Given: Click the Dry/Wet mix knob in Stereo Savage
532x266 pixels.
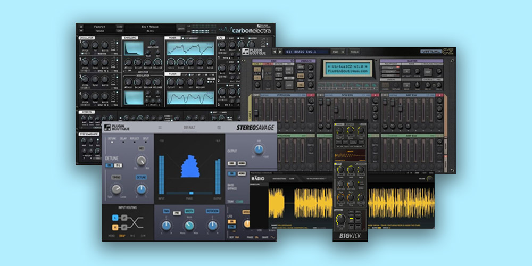Looking at the screenshot, I should [x=141, y=160].
